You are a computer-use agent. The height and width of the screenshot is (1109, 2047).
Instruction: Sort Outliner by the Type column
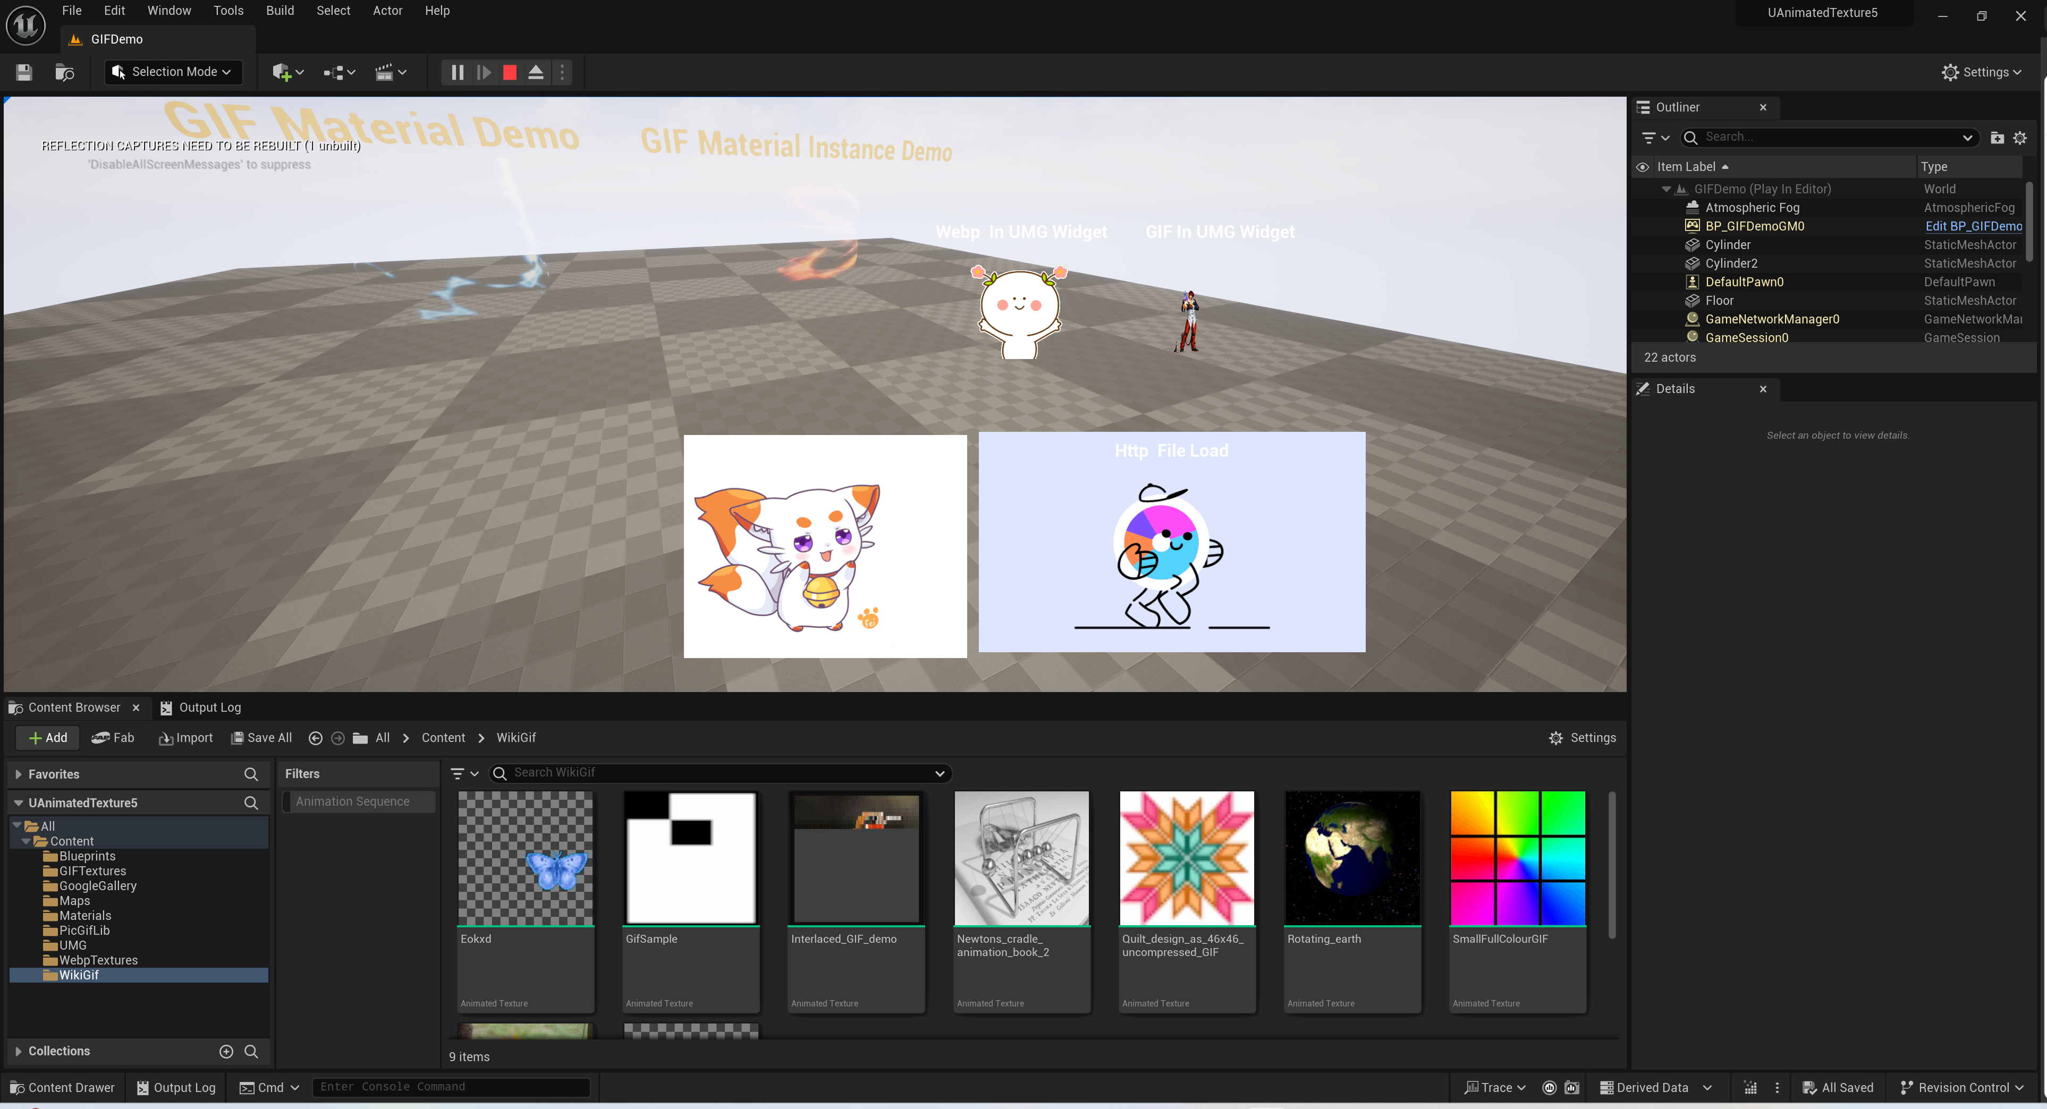pyautogui.click(x=1934, y=167)
